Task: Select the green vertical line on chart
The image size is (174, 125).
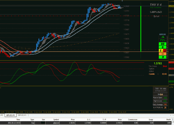Action: pyautogui.click(x=141, y=29)
